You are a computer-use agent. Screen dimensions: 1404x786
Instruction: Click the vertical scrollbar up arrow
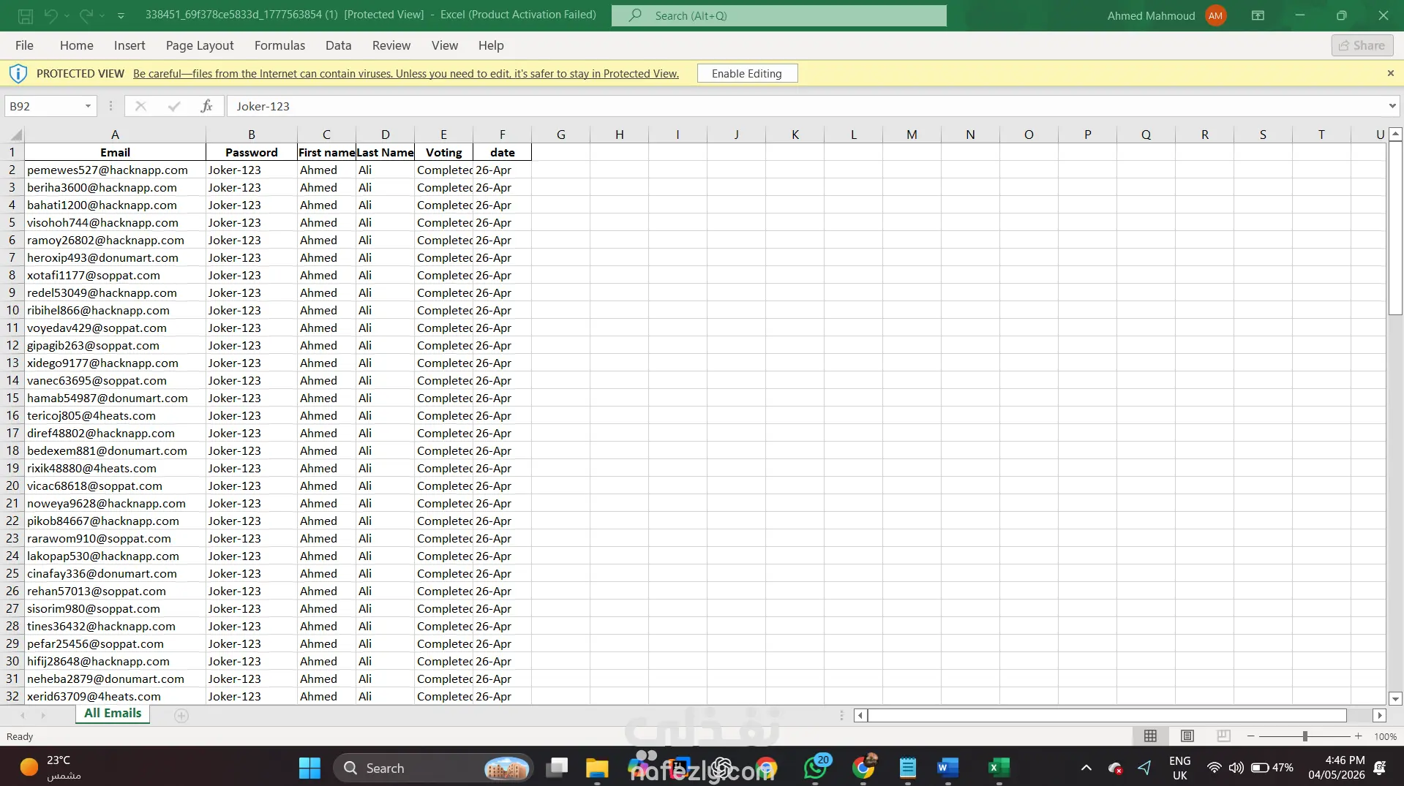pos(1395,135)
